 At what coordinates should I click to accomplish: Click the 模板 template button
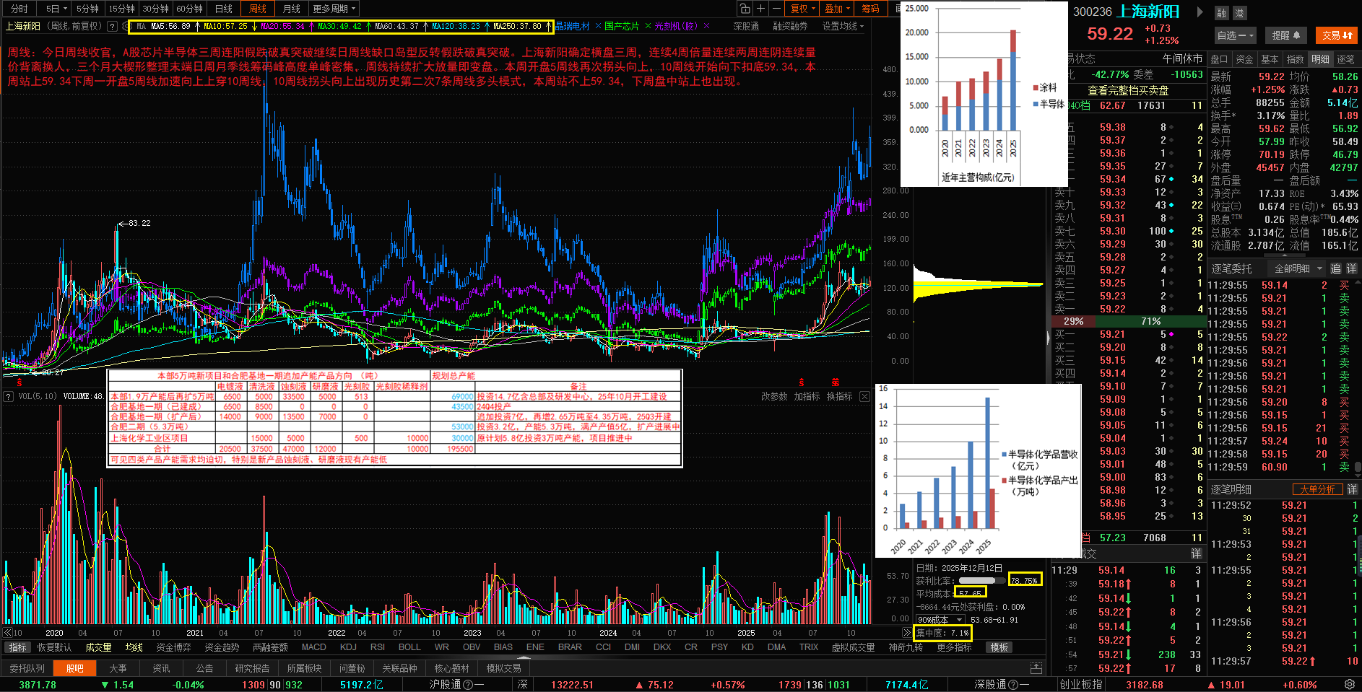(x=999, y=647)
